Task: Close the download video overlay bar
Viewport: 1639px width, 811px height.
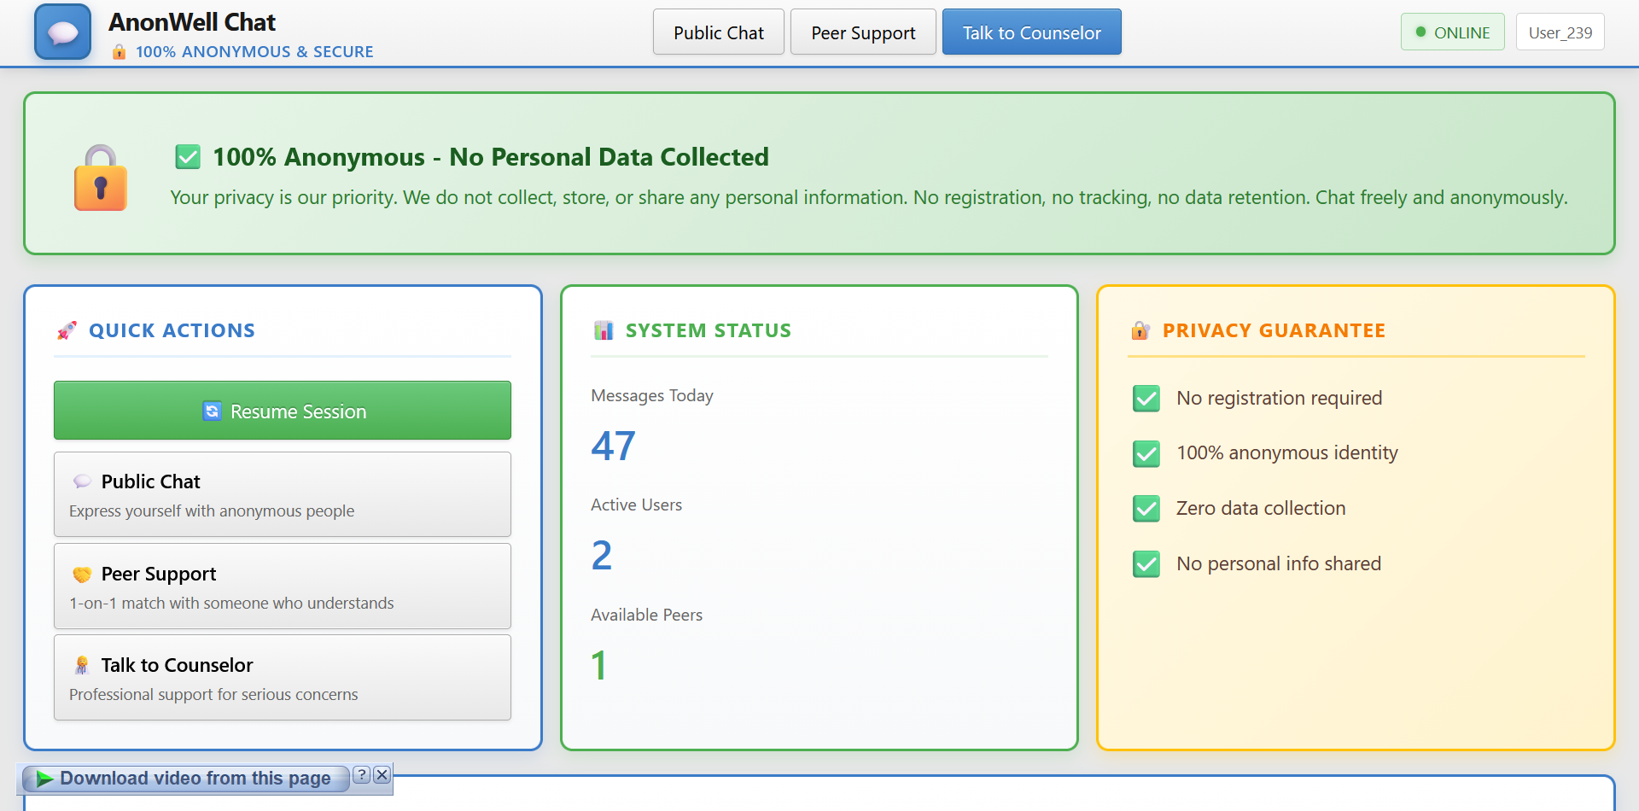Action: point(382,774)
